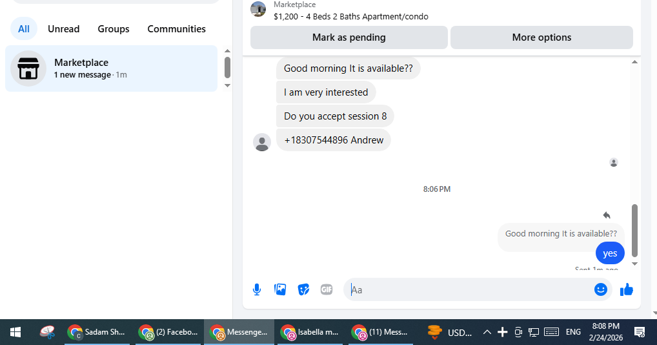Viewport: 657px width, 345px height.
Task: Switch to Isabella m... Chrome taskbar window
Action: 310,333
